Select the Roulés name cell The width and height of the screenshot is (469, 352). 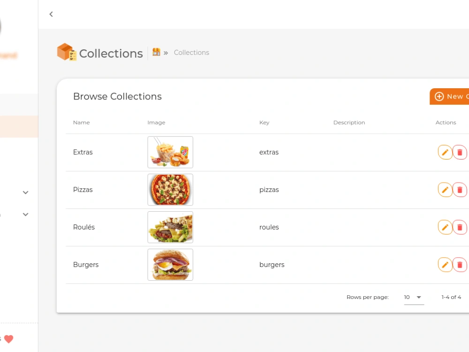point(84,227)
